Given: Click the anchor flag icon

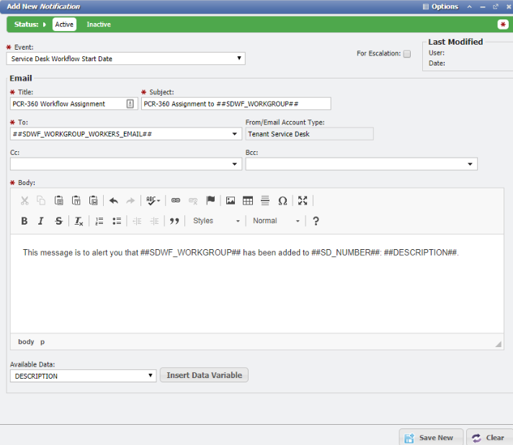Looking at the screenshot, I should coord(211,201).
